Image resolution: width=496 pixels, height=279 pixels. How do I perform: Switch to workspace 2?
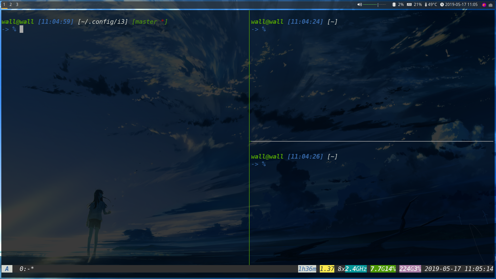[x=10, y=4]
